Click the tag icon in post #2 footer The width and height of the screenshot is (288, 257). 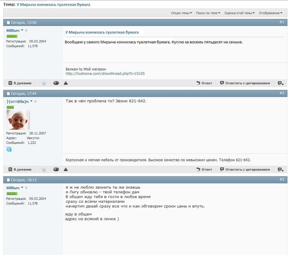coord(44,170)
